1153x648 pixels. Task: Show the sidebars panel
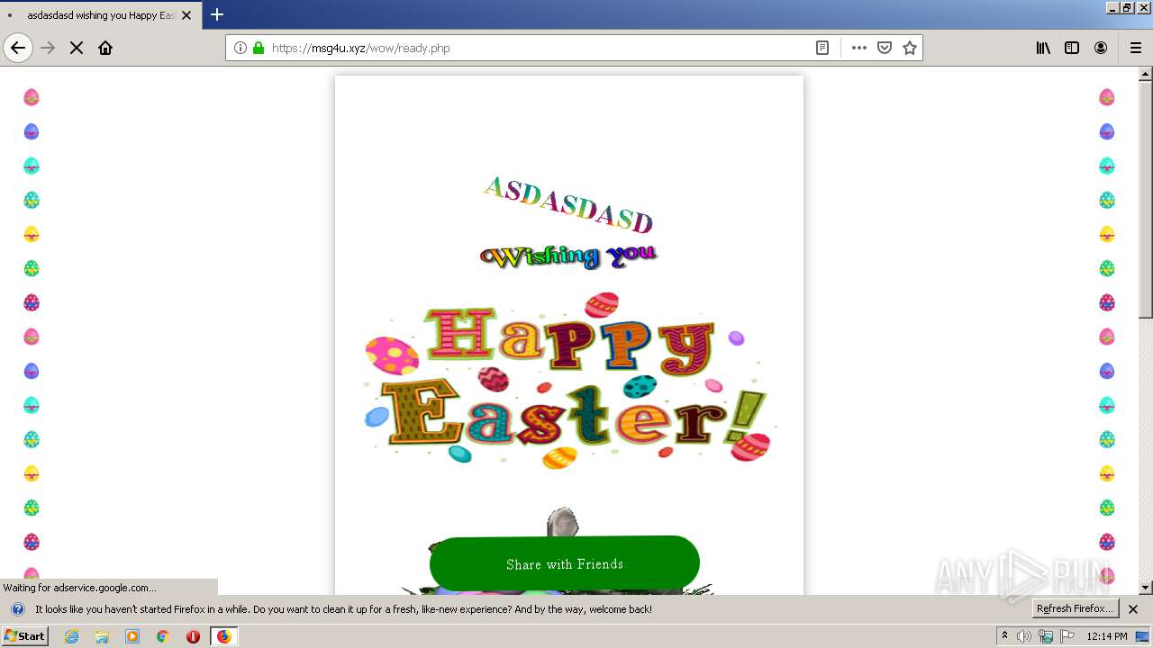(1072, 48)
